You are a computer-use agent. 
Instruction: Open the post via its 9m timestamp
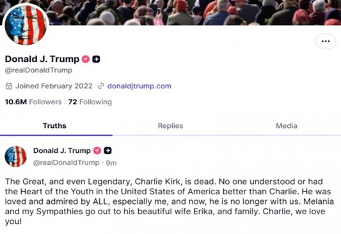(111, 163)
